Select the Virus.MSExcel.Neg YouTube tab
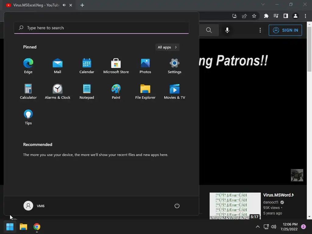This screenshot has height=234, width=312. coord(36,5)
